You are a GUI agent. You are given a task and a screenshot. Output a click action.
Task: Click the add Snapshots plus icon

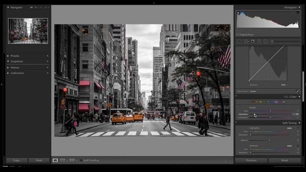point(47,61)
